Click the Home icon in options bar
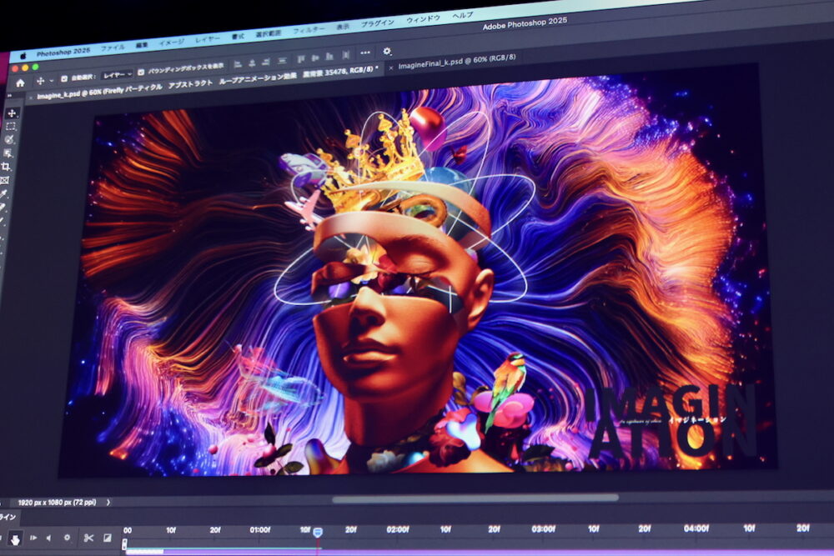The width and height of the screenshot is (834, 556). 20,83
